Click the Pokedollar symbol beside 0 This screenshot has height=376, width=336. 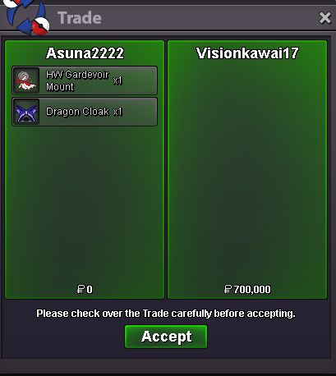tap(81, 289)
